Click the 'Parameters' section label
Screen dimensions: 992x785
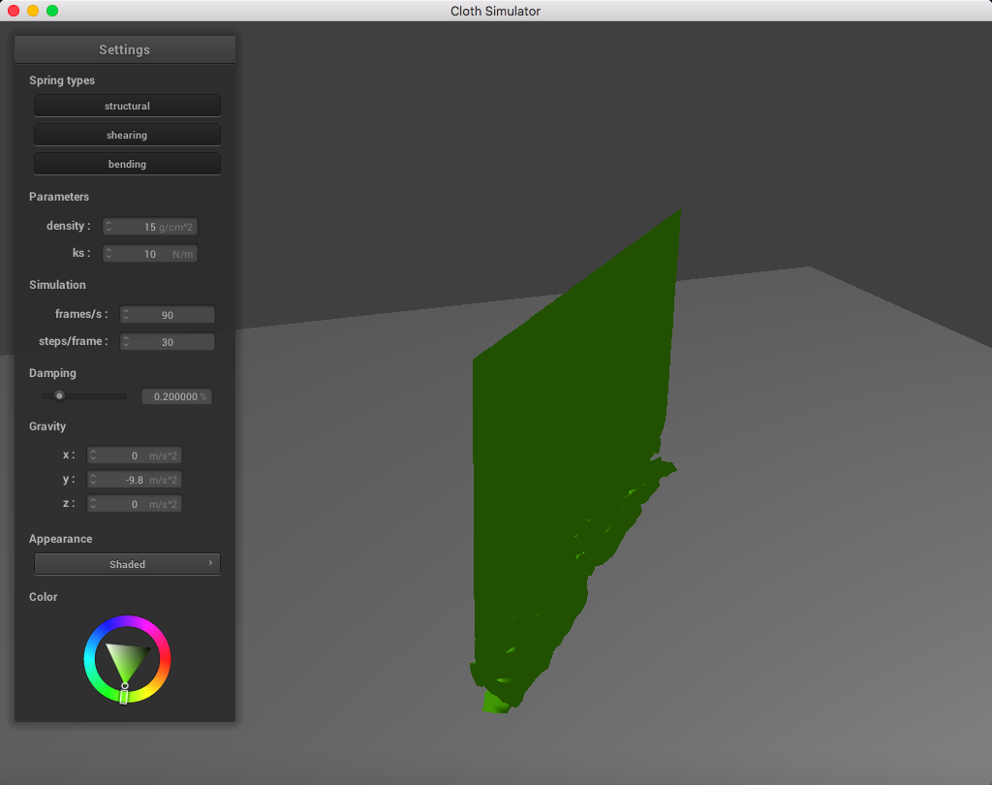tap(59, 196)
